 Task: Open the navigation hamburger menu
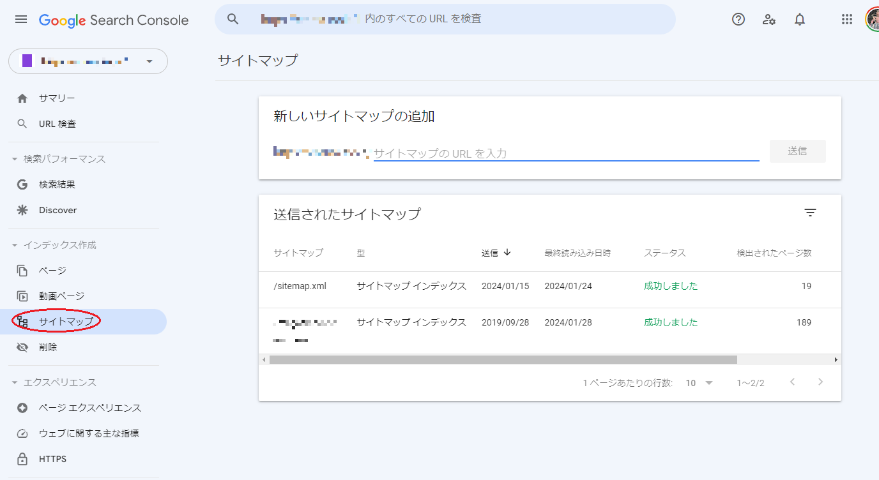[x=20, y=19]
